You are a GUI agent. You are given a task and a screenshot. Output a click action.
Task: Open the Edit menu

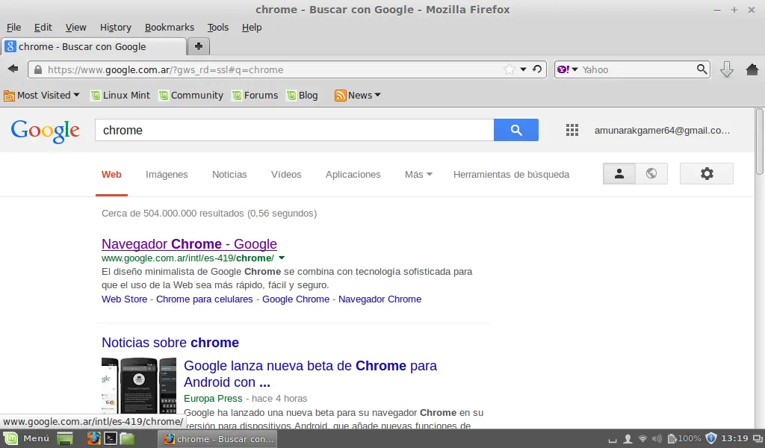43,28
